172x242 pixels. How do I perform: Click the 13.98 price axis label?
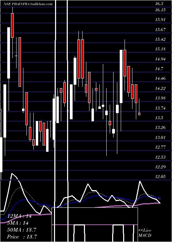[161, 98]
